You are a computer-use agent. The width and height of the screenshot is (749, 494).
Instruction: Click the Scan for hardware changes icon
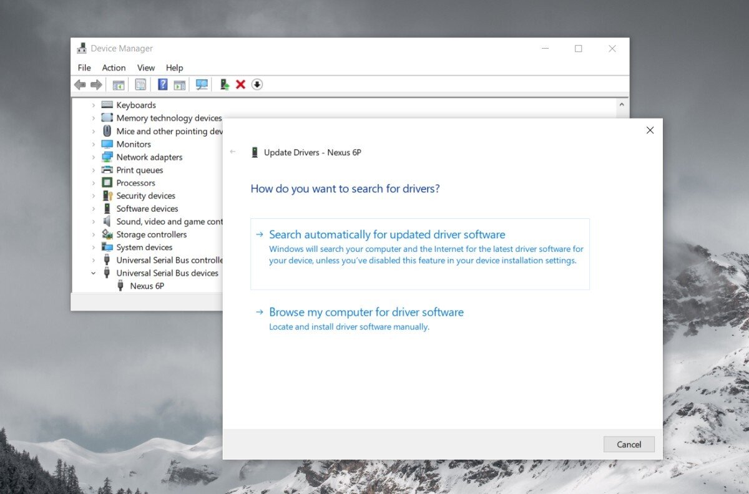pyautogui.click(x=201, y=84)
